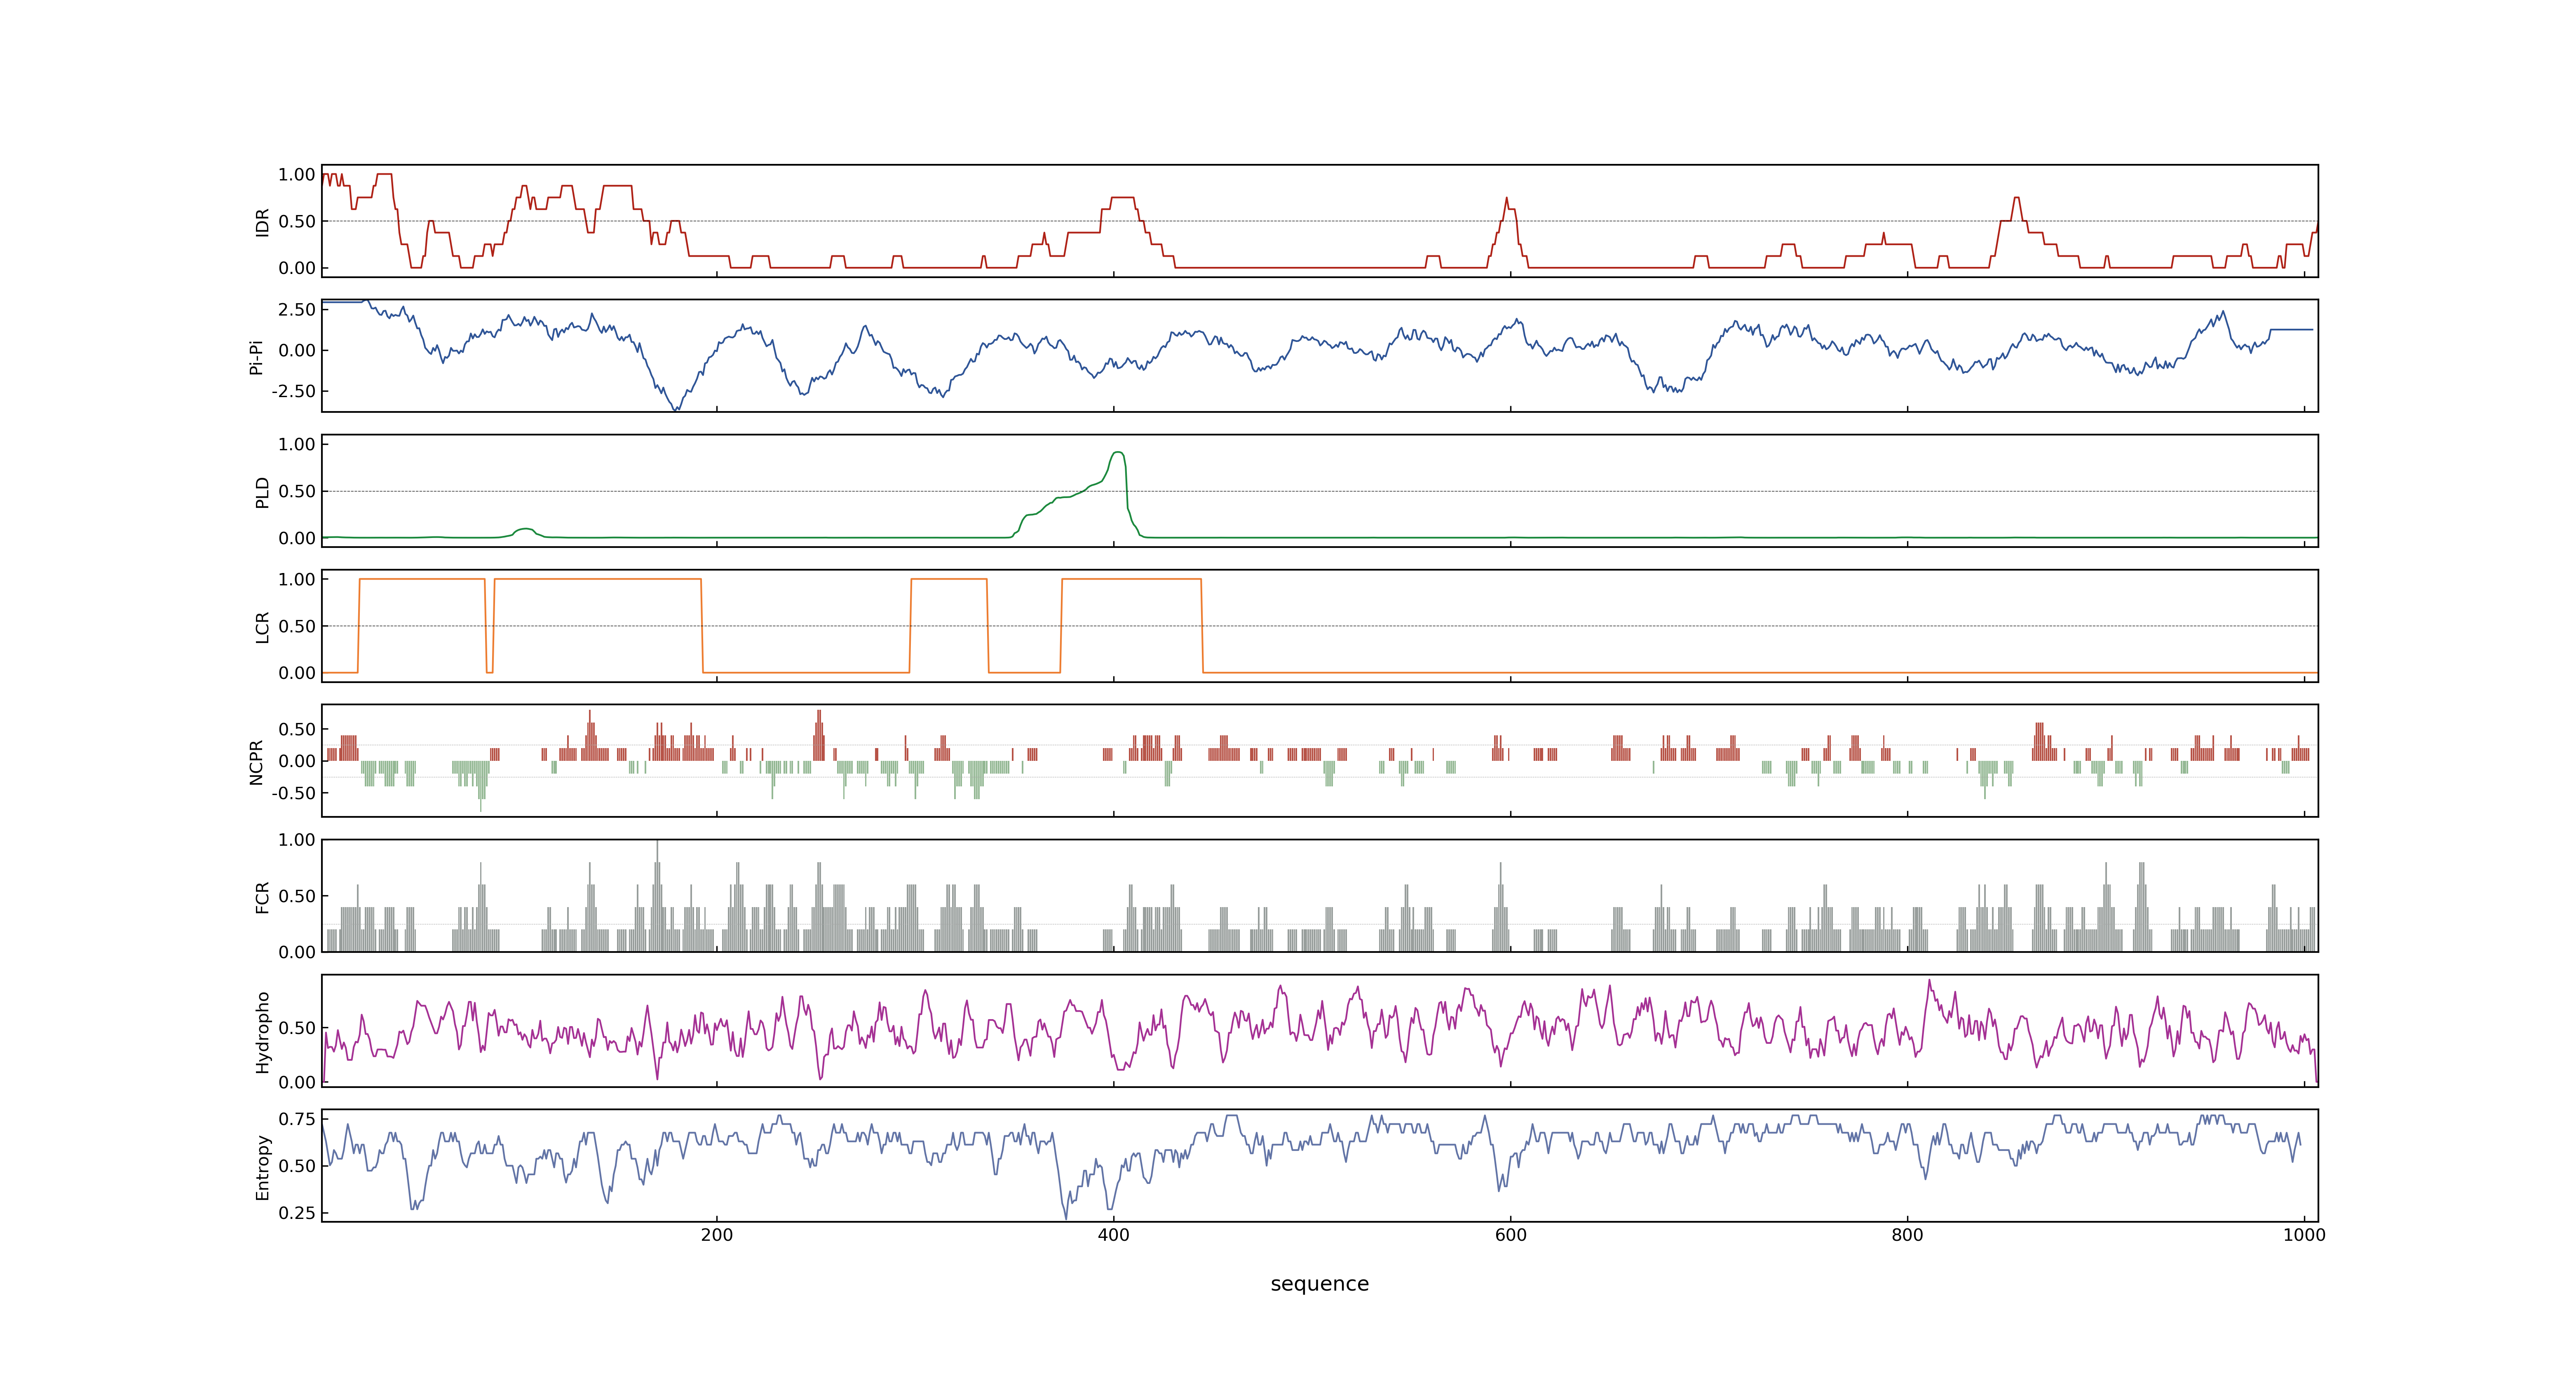The image size is (2576, 1373).
Task: Click the 1000 tick label on x-axis
Action: [x=2304, y=1235]
